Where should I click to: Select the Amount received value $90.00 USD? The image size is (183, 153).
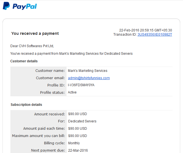[77, 114]
